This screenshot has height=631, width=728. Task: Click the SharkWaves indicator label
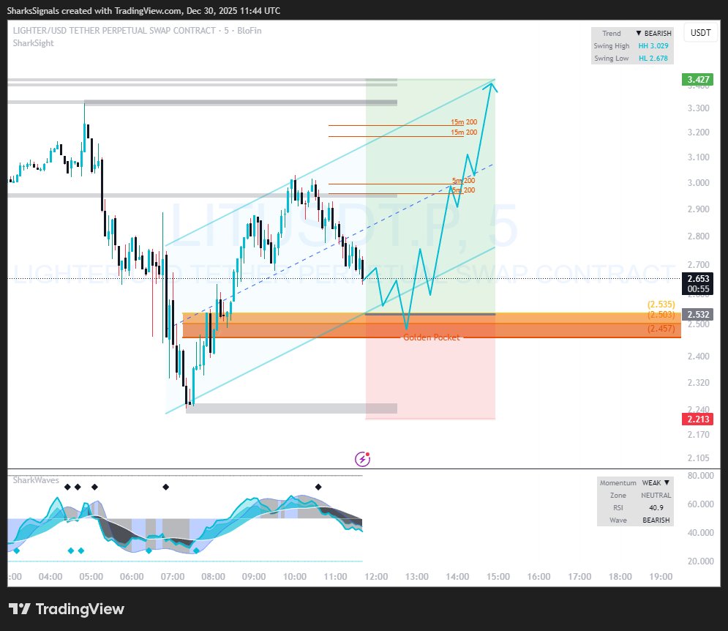click(36, 480)
